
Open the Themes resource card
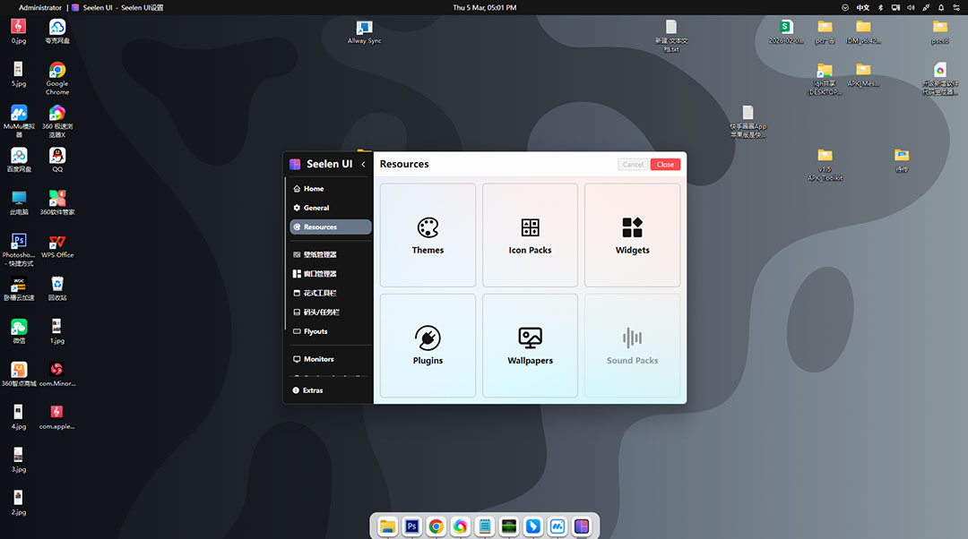coord(428,235)
